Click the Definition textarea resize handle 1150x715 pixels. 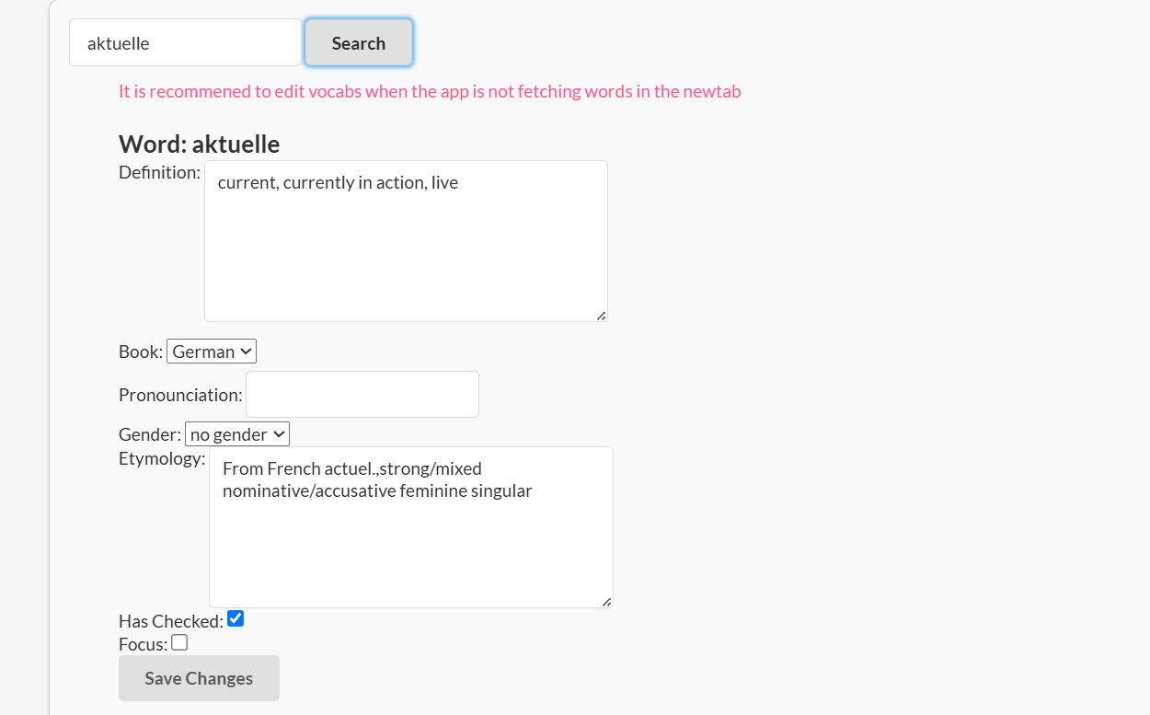point(601,316)
